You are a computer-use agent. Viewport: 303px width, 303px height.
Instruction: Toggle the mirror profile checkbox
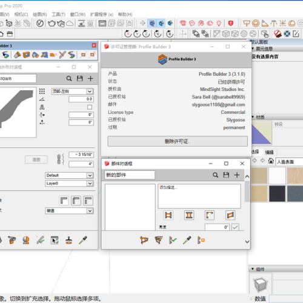coord(90,107)
